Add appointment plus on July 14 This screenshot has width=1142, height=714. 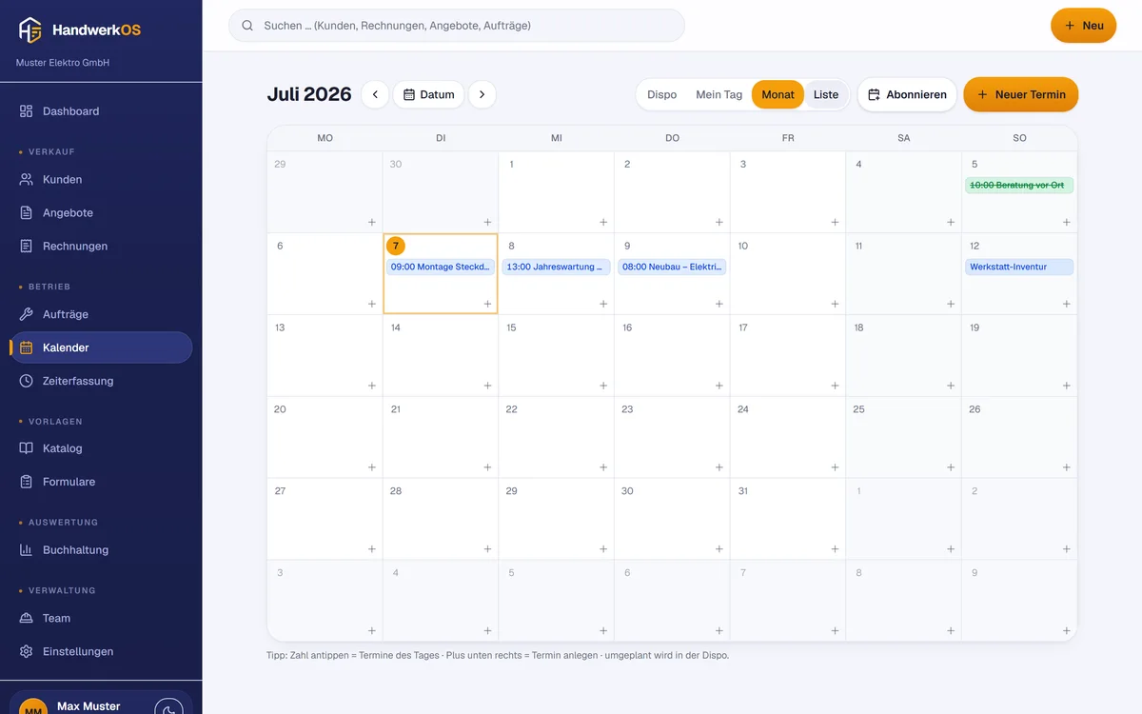(487, 386)
